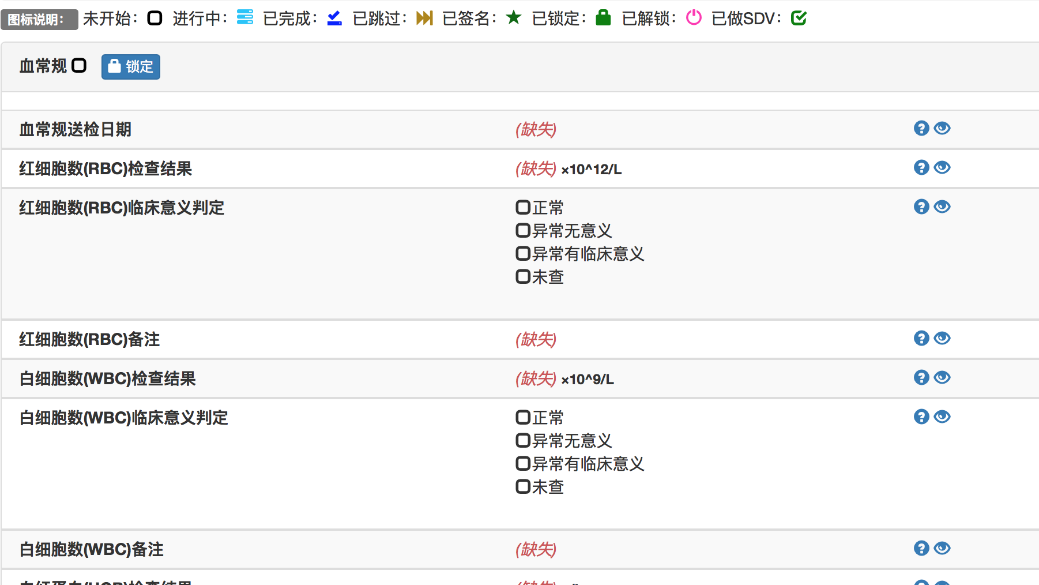
Task: Click (缺失) value of 血常规送检日期
Action: tap(536, 129)
